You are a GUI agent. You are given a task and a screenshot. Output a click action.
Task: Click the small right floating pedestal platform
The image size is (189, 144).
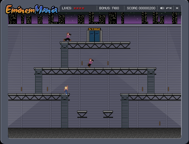click(108, 114)
